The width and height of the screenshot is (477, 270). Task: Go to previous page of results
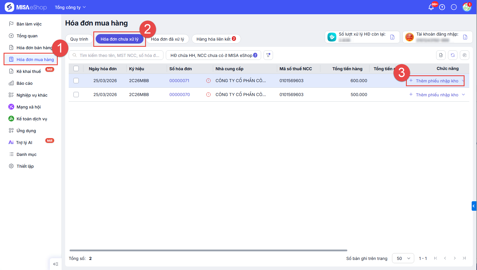(445, 258)
